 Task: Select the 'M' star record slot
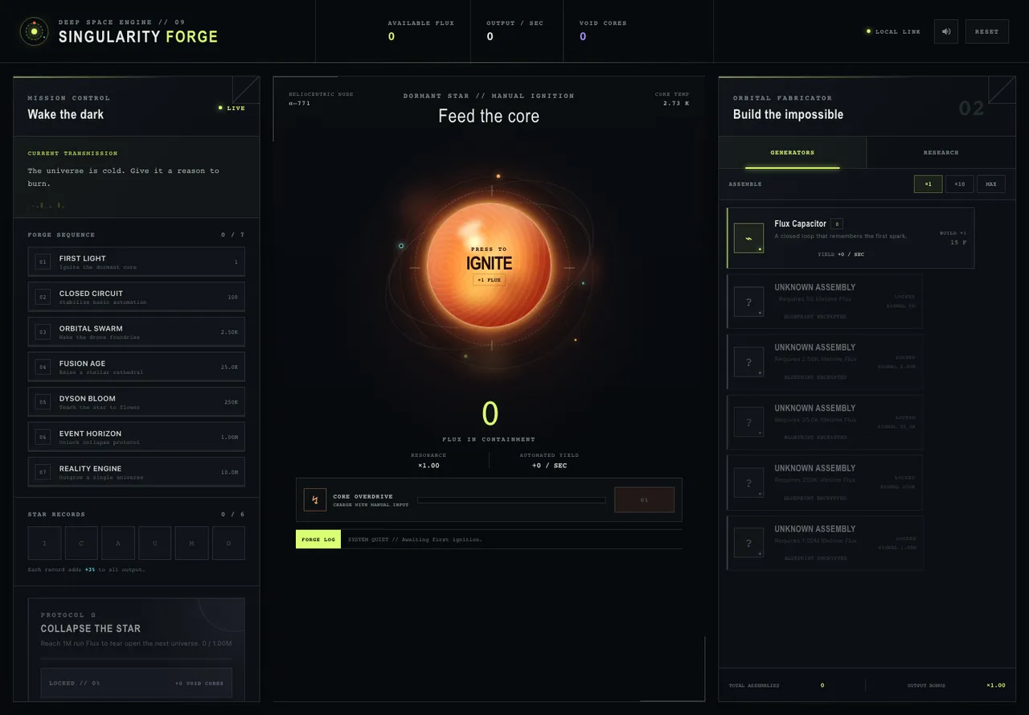[x=192, y=543]
